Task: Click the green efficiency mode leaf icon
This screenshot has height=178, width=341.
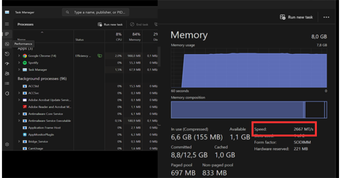Action: [100, 56]
